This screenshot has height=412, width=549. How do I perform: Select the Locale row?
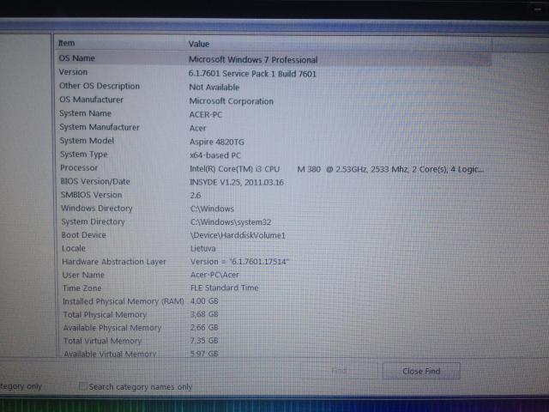point(75,248)
